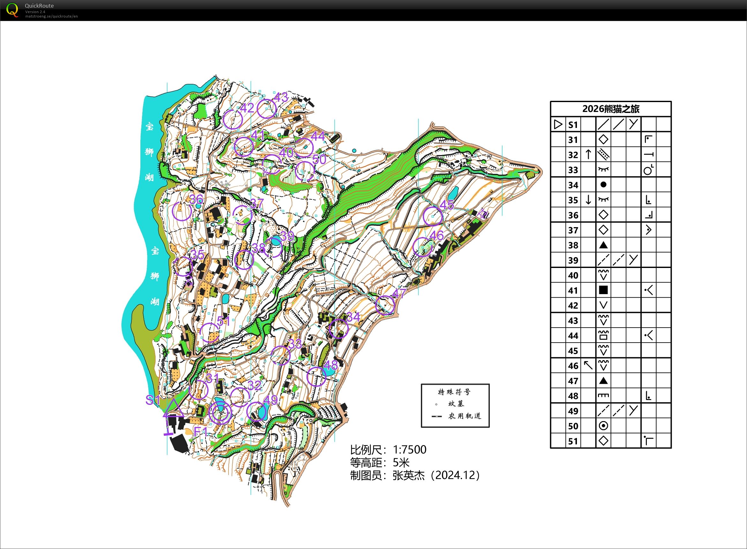Click control number 38 in description table
This screenshot has width=747, height=549.
[573, 245]
